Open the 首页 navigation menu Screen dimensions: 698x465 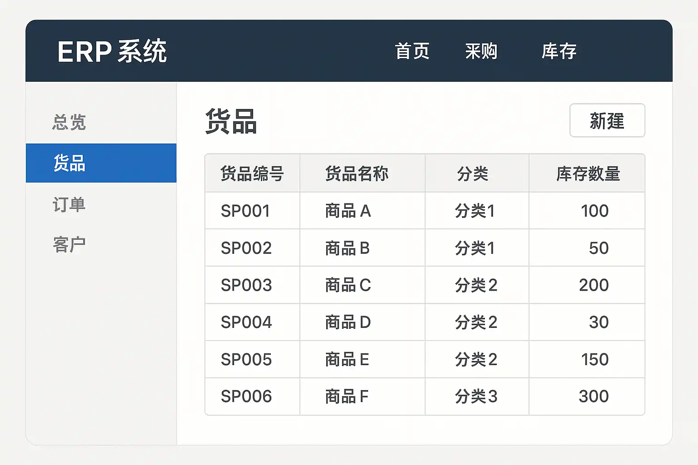(x=412, y=51)
